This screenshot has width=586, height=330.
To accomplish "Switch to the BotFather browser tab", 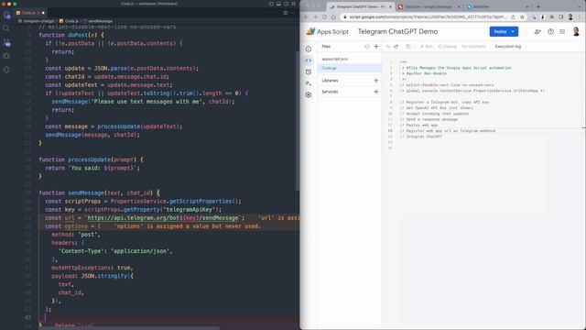I will (x=496, y=6).
